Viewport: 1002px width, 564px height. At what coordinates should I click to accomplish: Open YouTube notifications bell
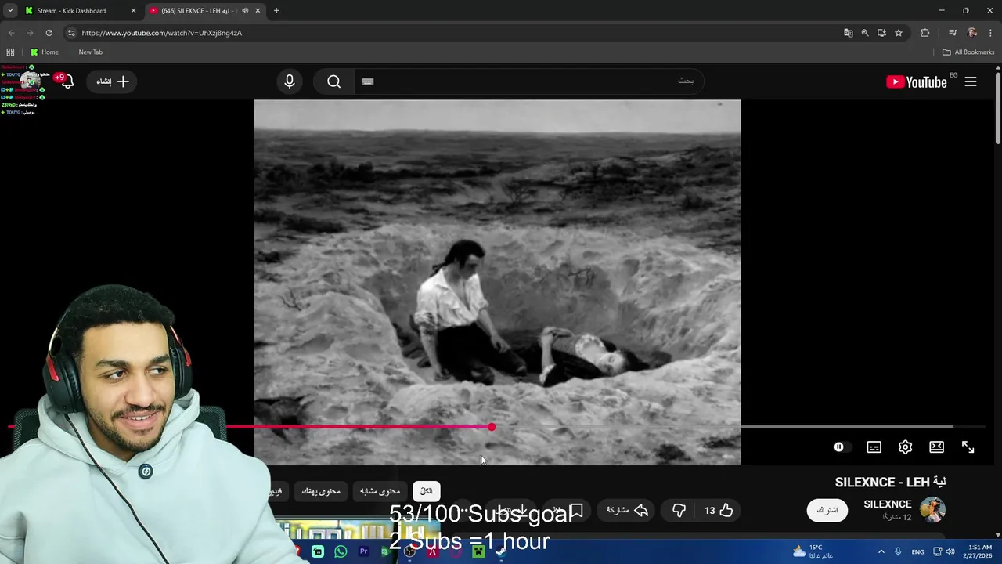[x=67, y=81]
